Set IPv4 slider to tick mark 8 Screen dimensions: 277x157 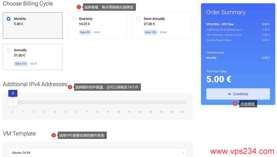[97, 112]
